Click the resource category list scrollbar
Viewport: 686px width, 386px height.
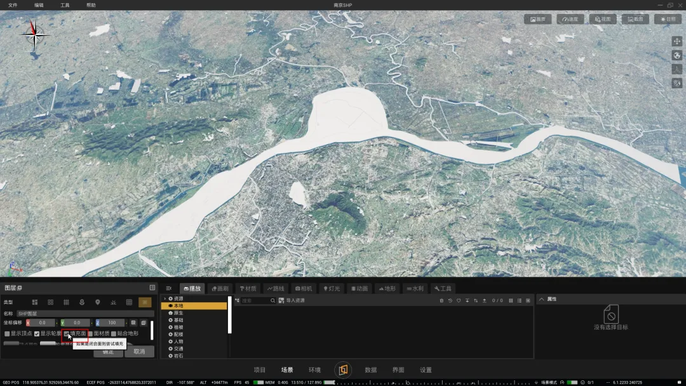tap(229, 315)
